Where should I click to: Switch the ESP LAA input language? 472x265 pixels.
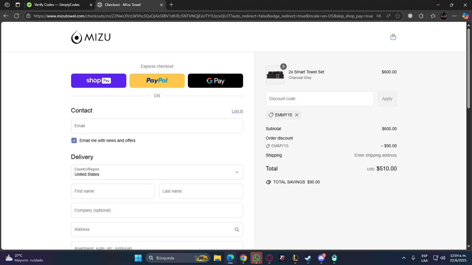tap(424, 258)
